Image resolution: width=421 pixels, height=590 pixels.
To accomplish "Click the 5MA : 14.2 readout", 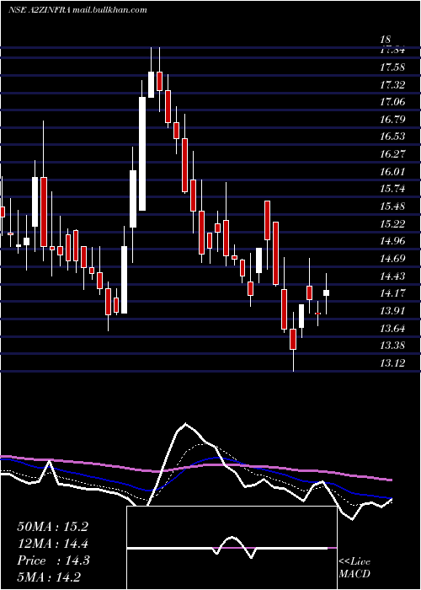I will pos(49,577).
